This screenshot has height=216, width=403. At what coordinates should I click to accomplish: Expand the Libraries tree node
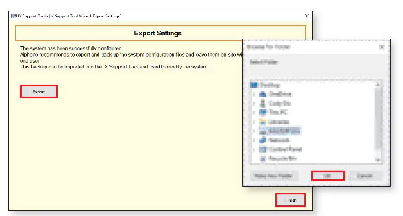pos(254,122)
